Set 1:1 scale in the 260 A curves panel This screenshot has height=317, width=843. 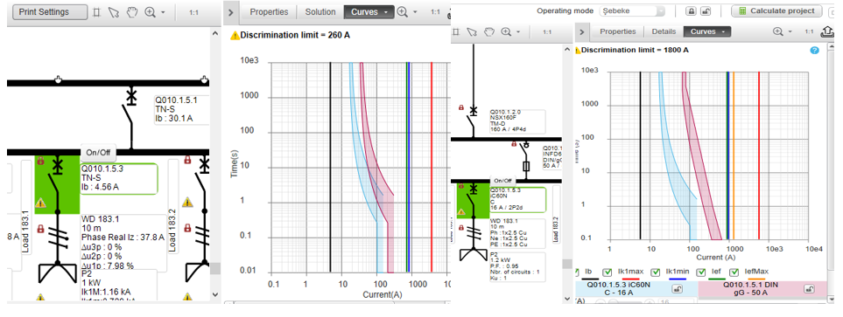[435, 12]
